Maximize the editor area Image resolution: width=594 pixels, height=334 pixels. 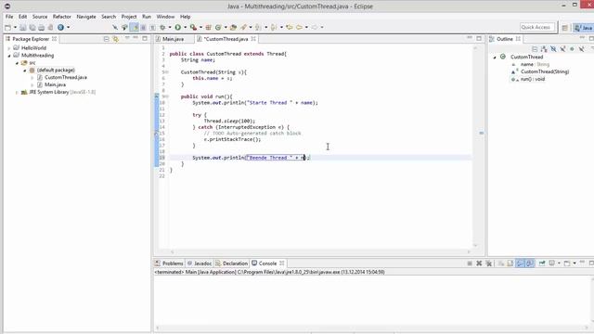pyautogui.click(x=479, y=38)
